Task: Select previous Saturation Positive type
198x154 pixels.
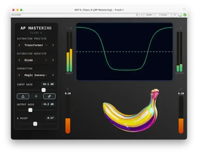Action: [19, 45]
